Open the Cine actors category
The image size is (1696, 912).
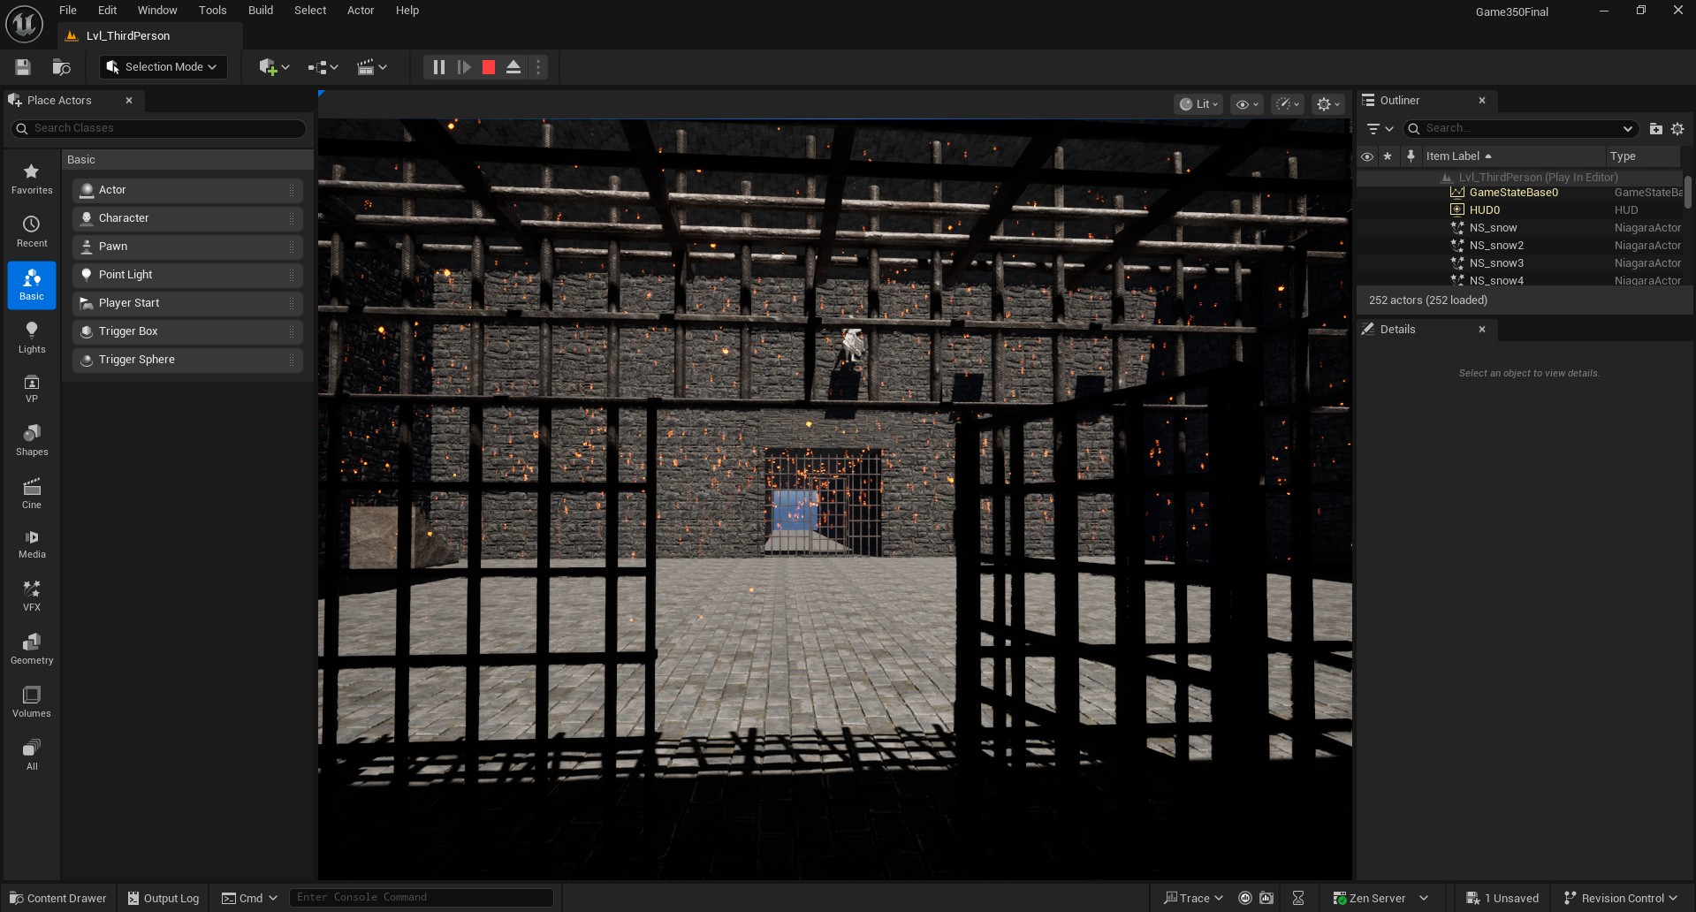pos(32,493)
